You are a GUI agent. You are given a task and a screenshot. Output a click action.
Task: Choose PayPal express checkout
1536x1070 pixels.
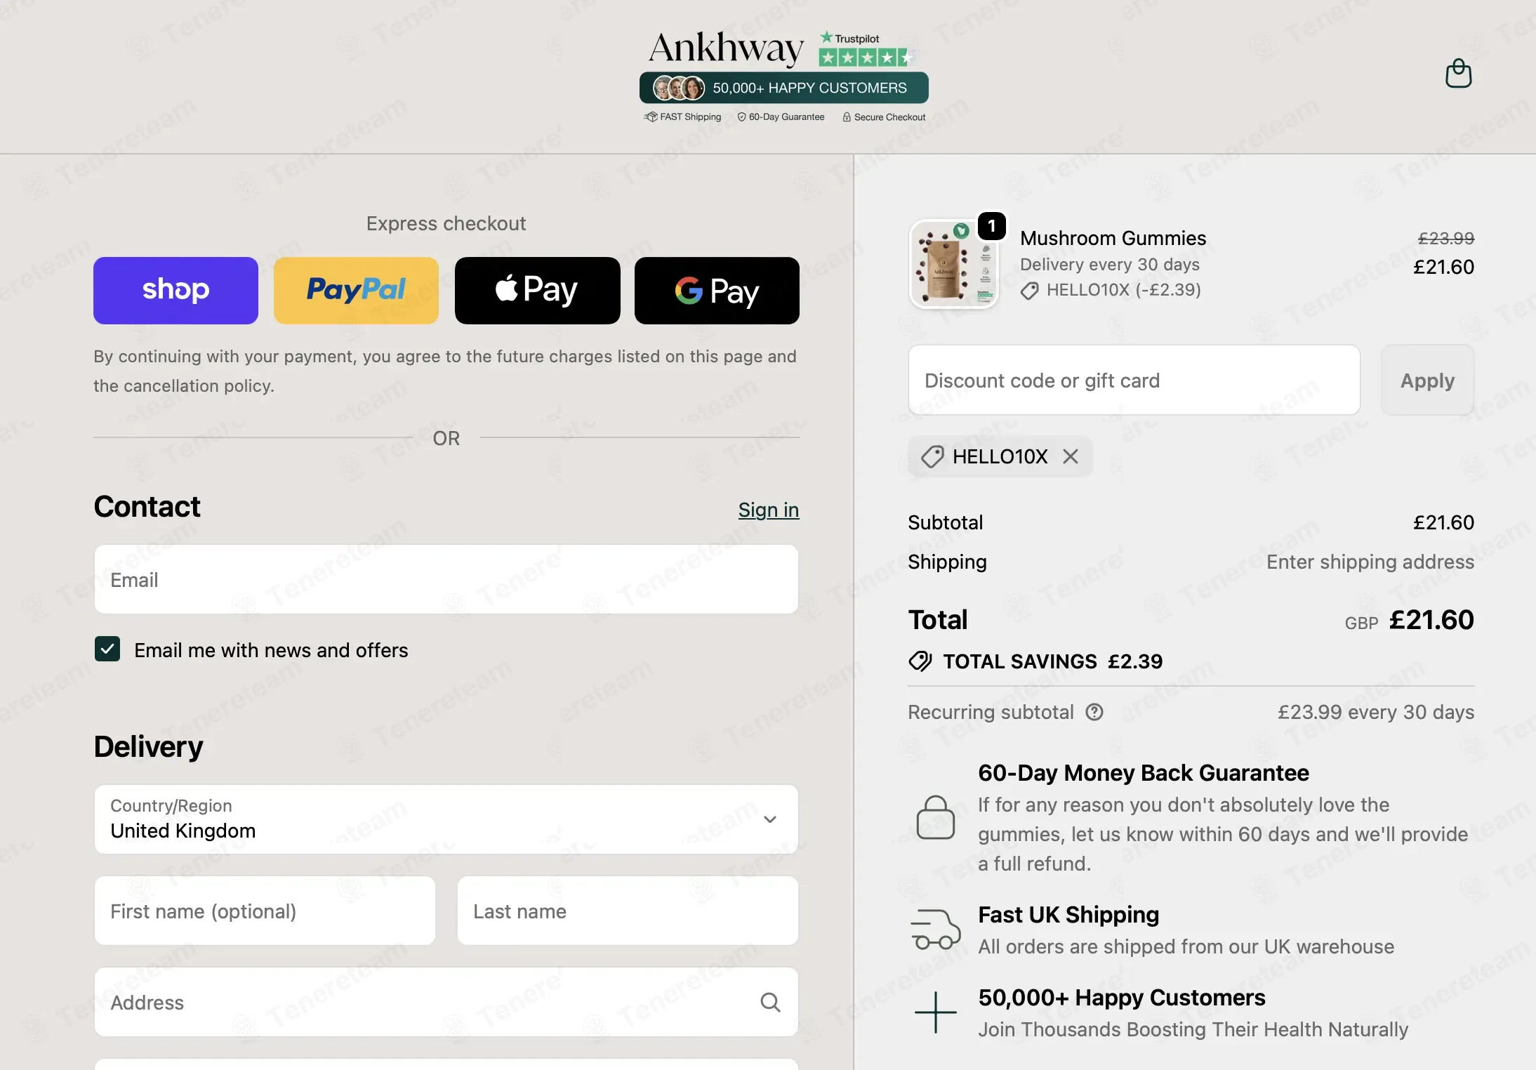click(x=356, y=290)
